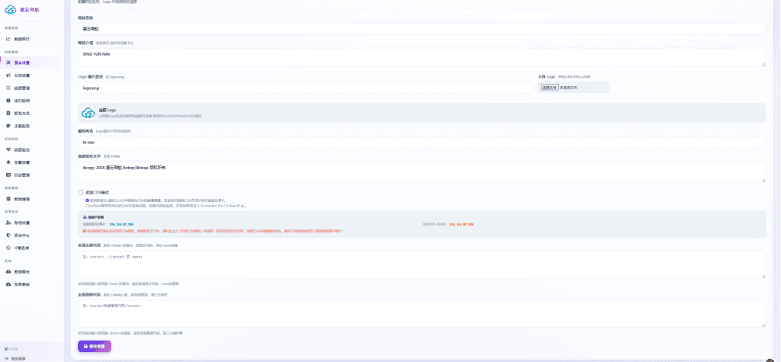Image resolution: width=781 pixels, height=362 pixels.
Task: Click the fa-star icon class input
Action: [x=421, y=143]
